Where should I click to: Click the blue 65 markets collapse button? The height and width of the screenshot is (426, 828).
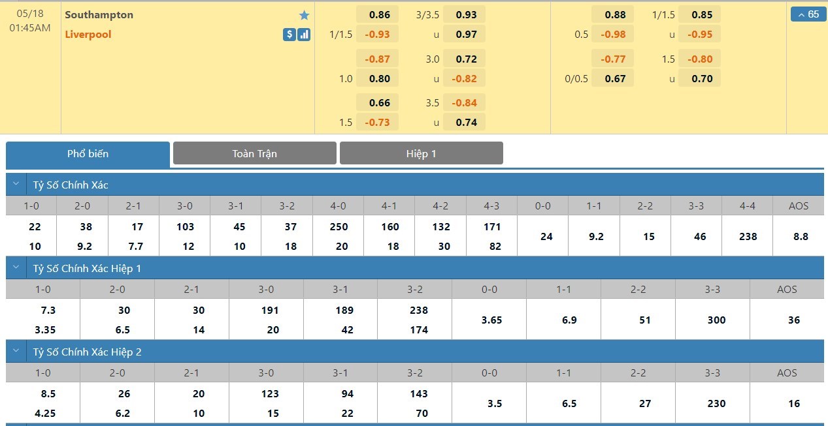pos(808,14)
